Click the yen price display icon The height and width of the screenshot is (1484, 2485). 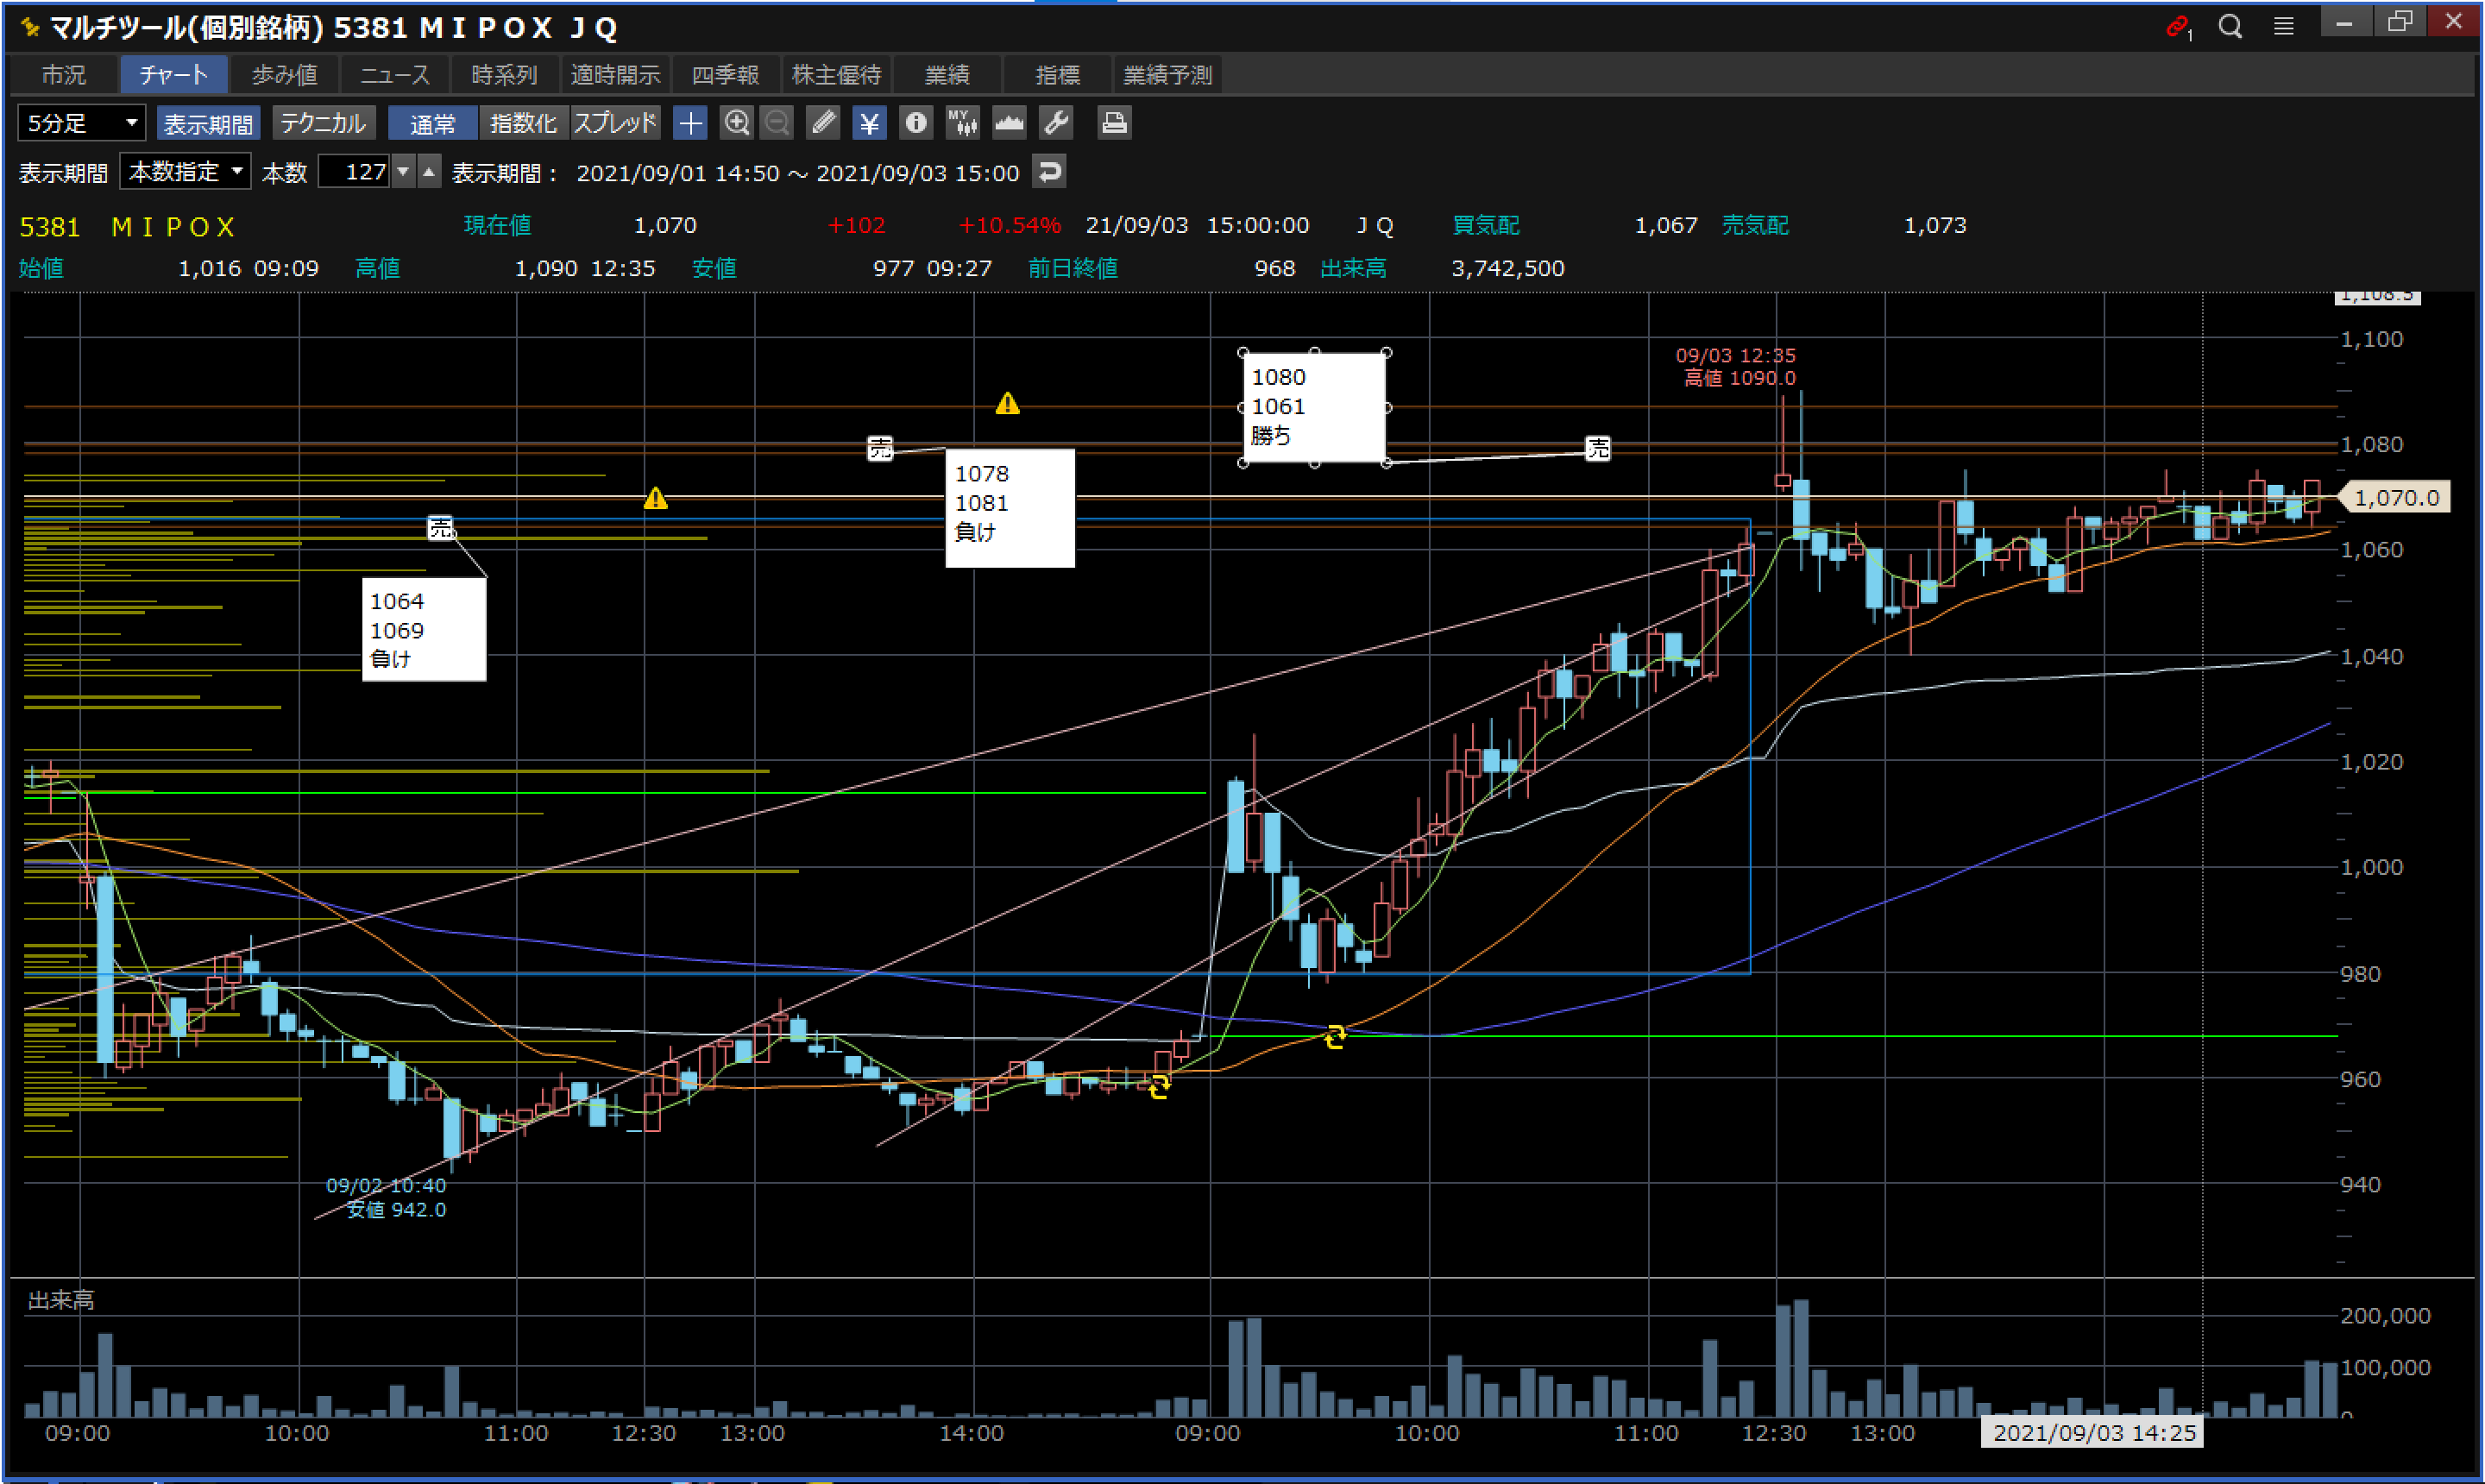pos(869,123)
